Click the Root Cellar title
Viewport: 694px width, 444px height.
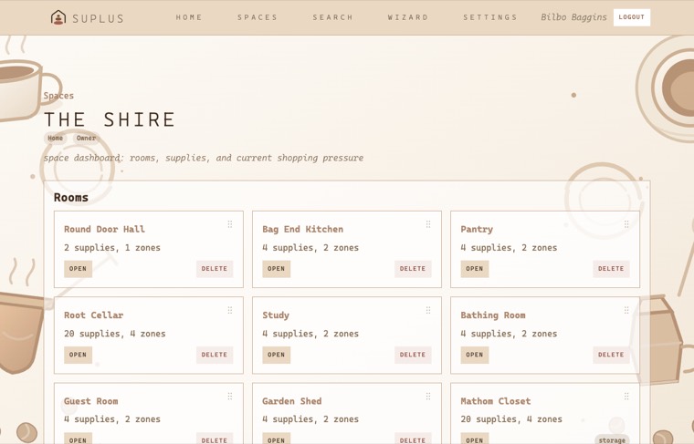(x=93, y=315)
